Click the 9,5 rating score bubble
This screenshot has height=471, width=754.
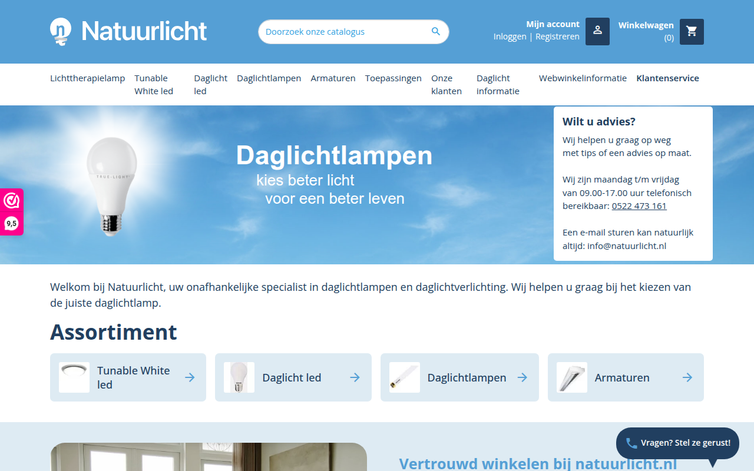(11, 224)
